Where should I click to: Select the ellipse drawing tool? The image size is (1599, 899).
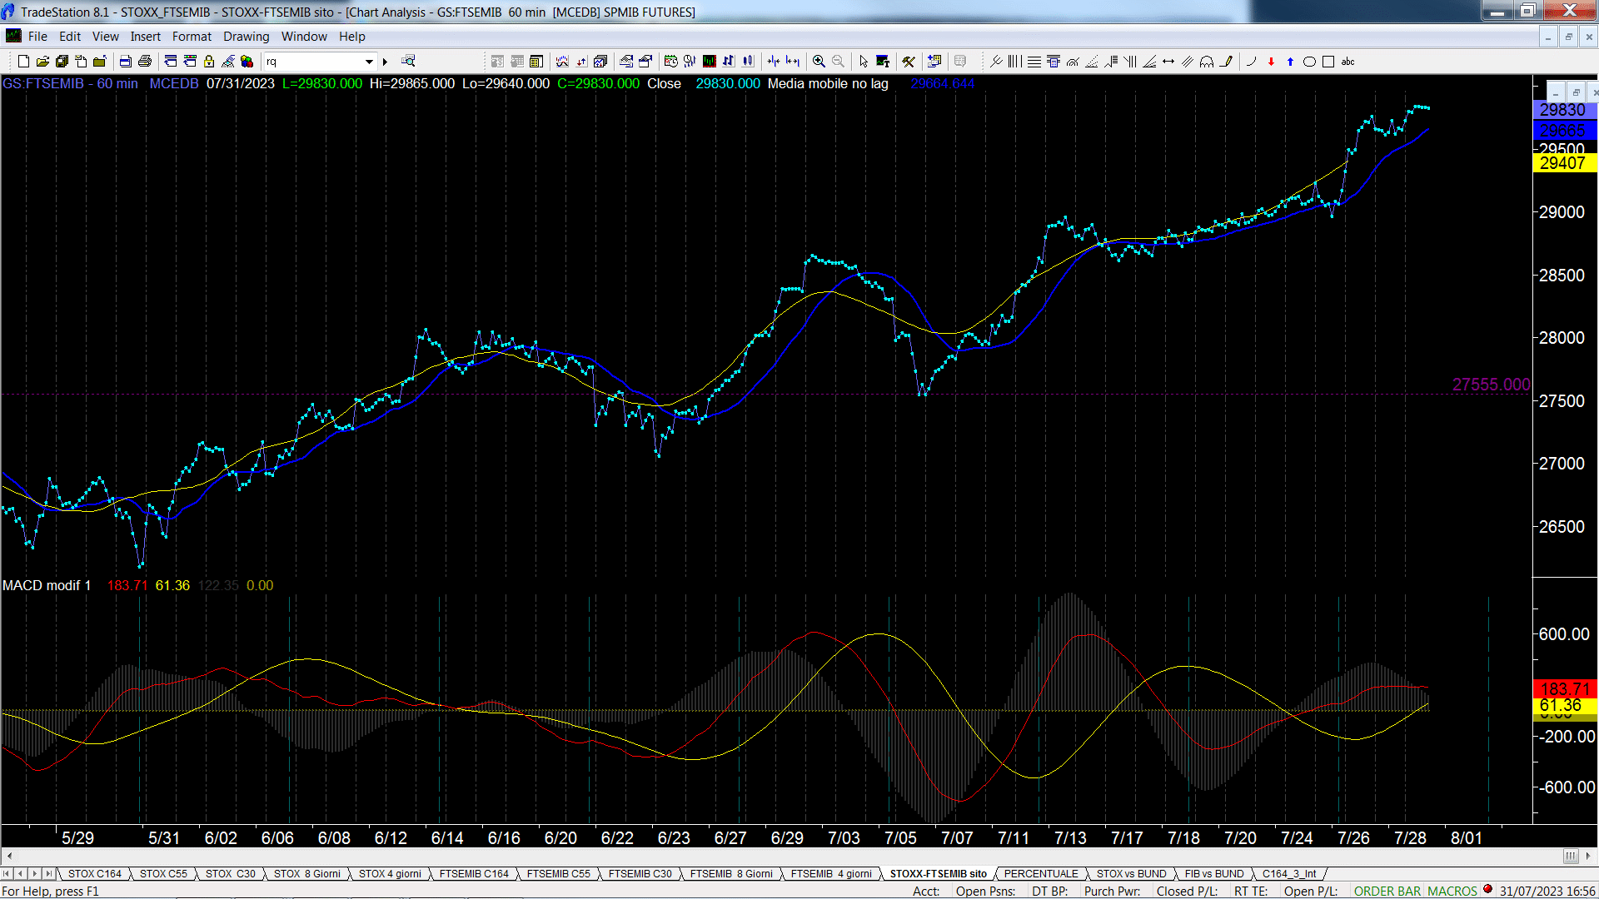[x=1309, y=62]
